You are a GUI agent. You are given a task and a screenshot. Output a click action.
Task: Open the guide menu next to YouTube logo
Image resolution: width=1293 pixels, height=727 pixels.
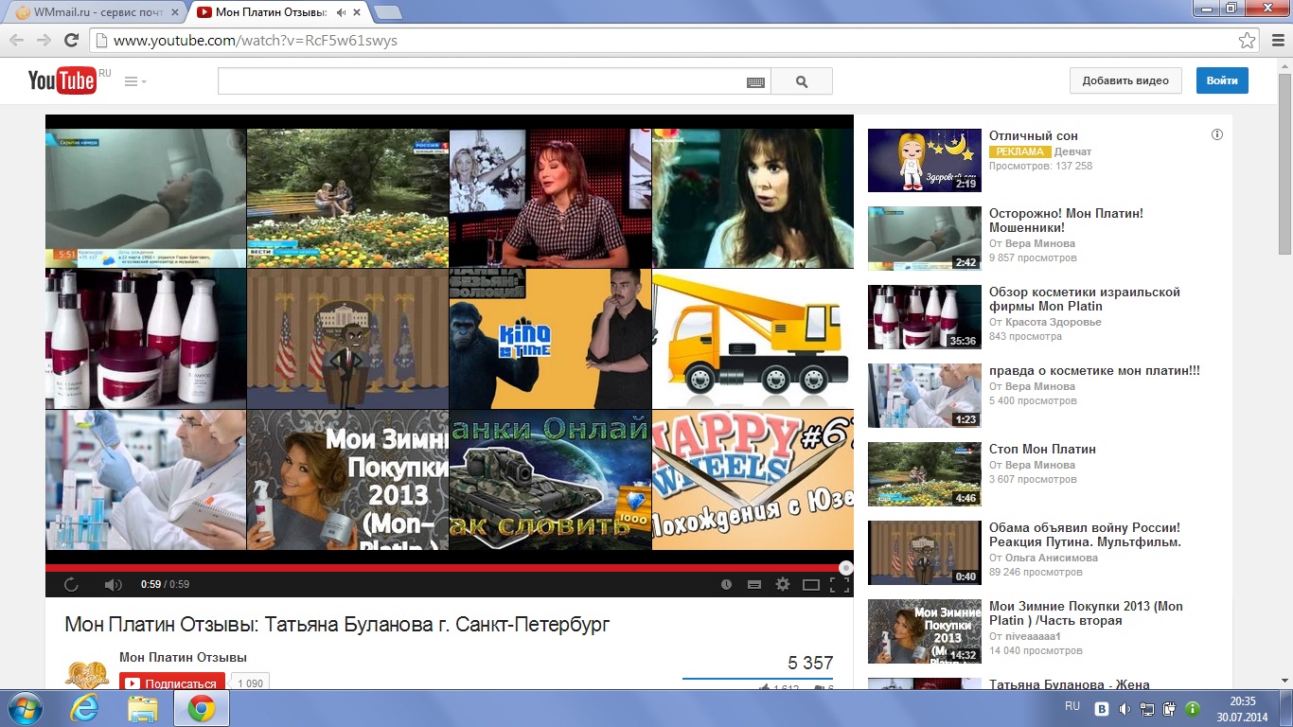135,81
